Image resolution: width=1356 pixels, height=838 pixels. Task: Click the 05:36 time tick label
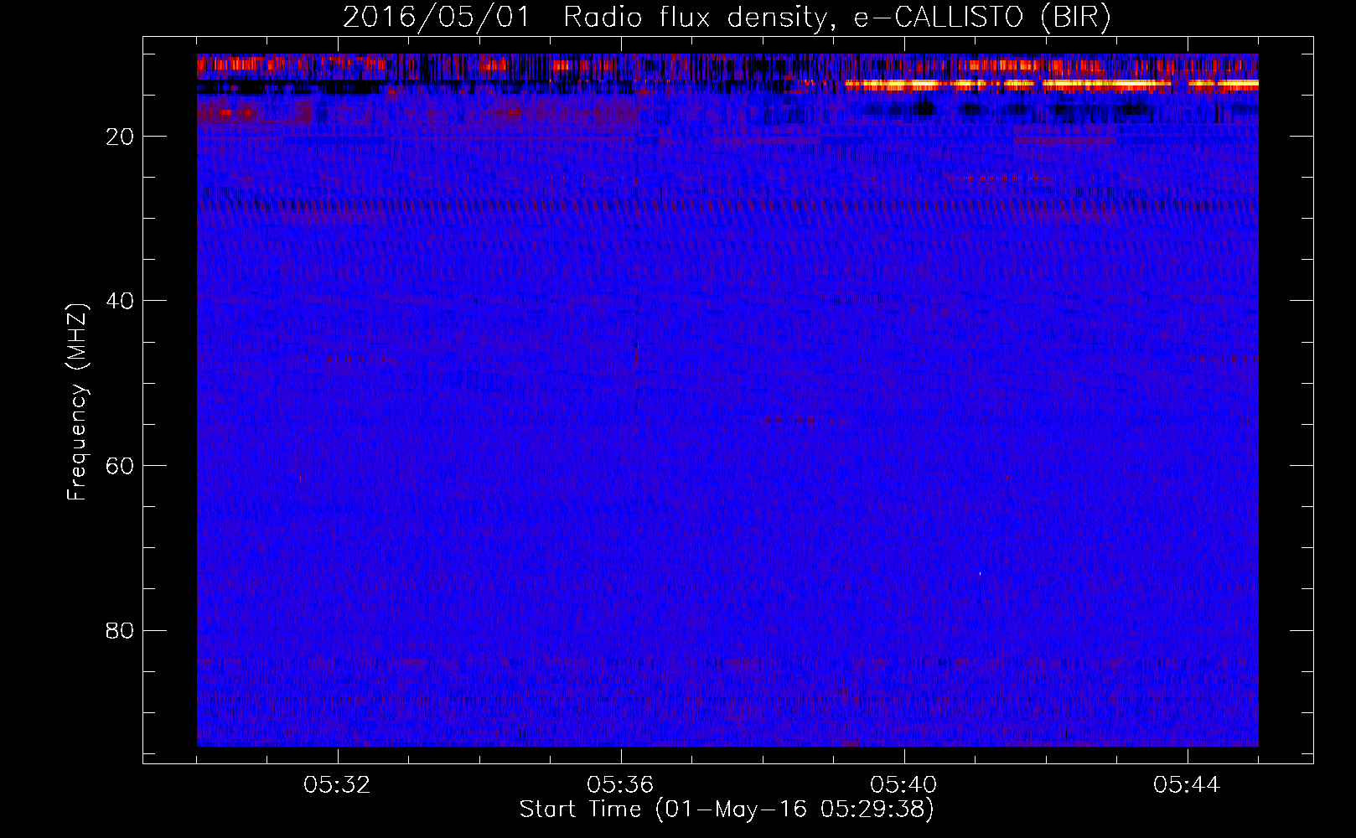(621, 785)
